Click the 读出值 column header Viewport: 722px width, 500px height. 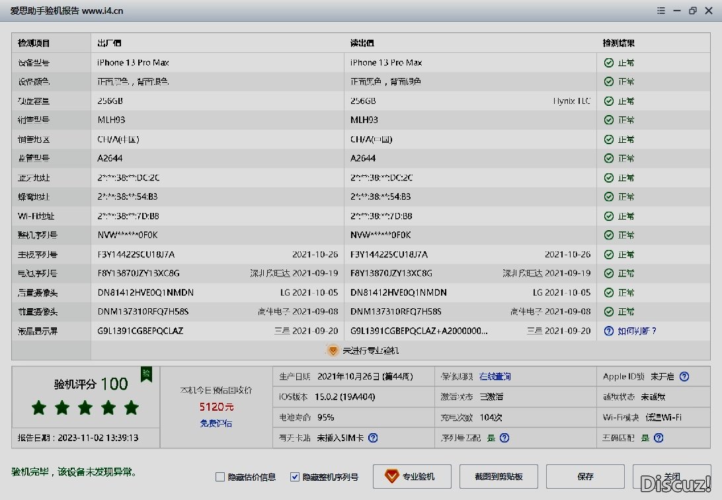click(362, 43)
